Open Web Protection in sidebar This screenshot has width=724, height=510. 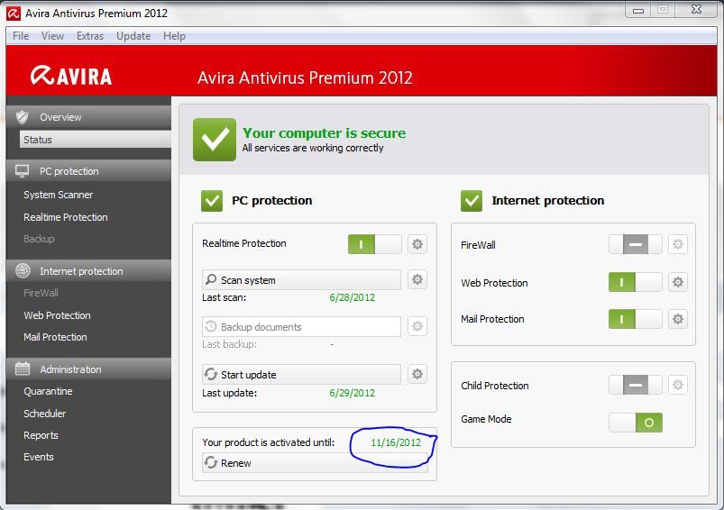(58, 315)
